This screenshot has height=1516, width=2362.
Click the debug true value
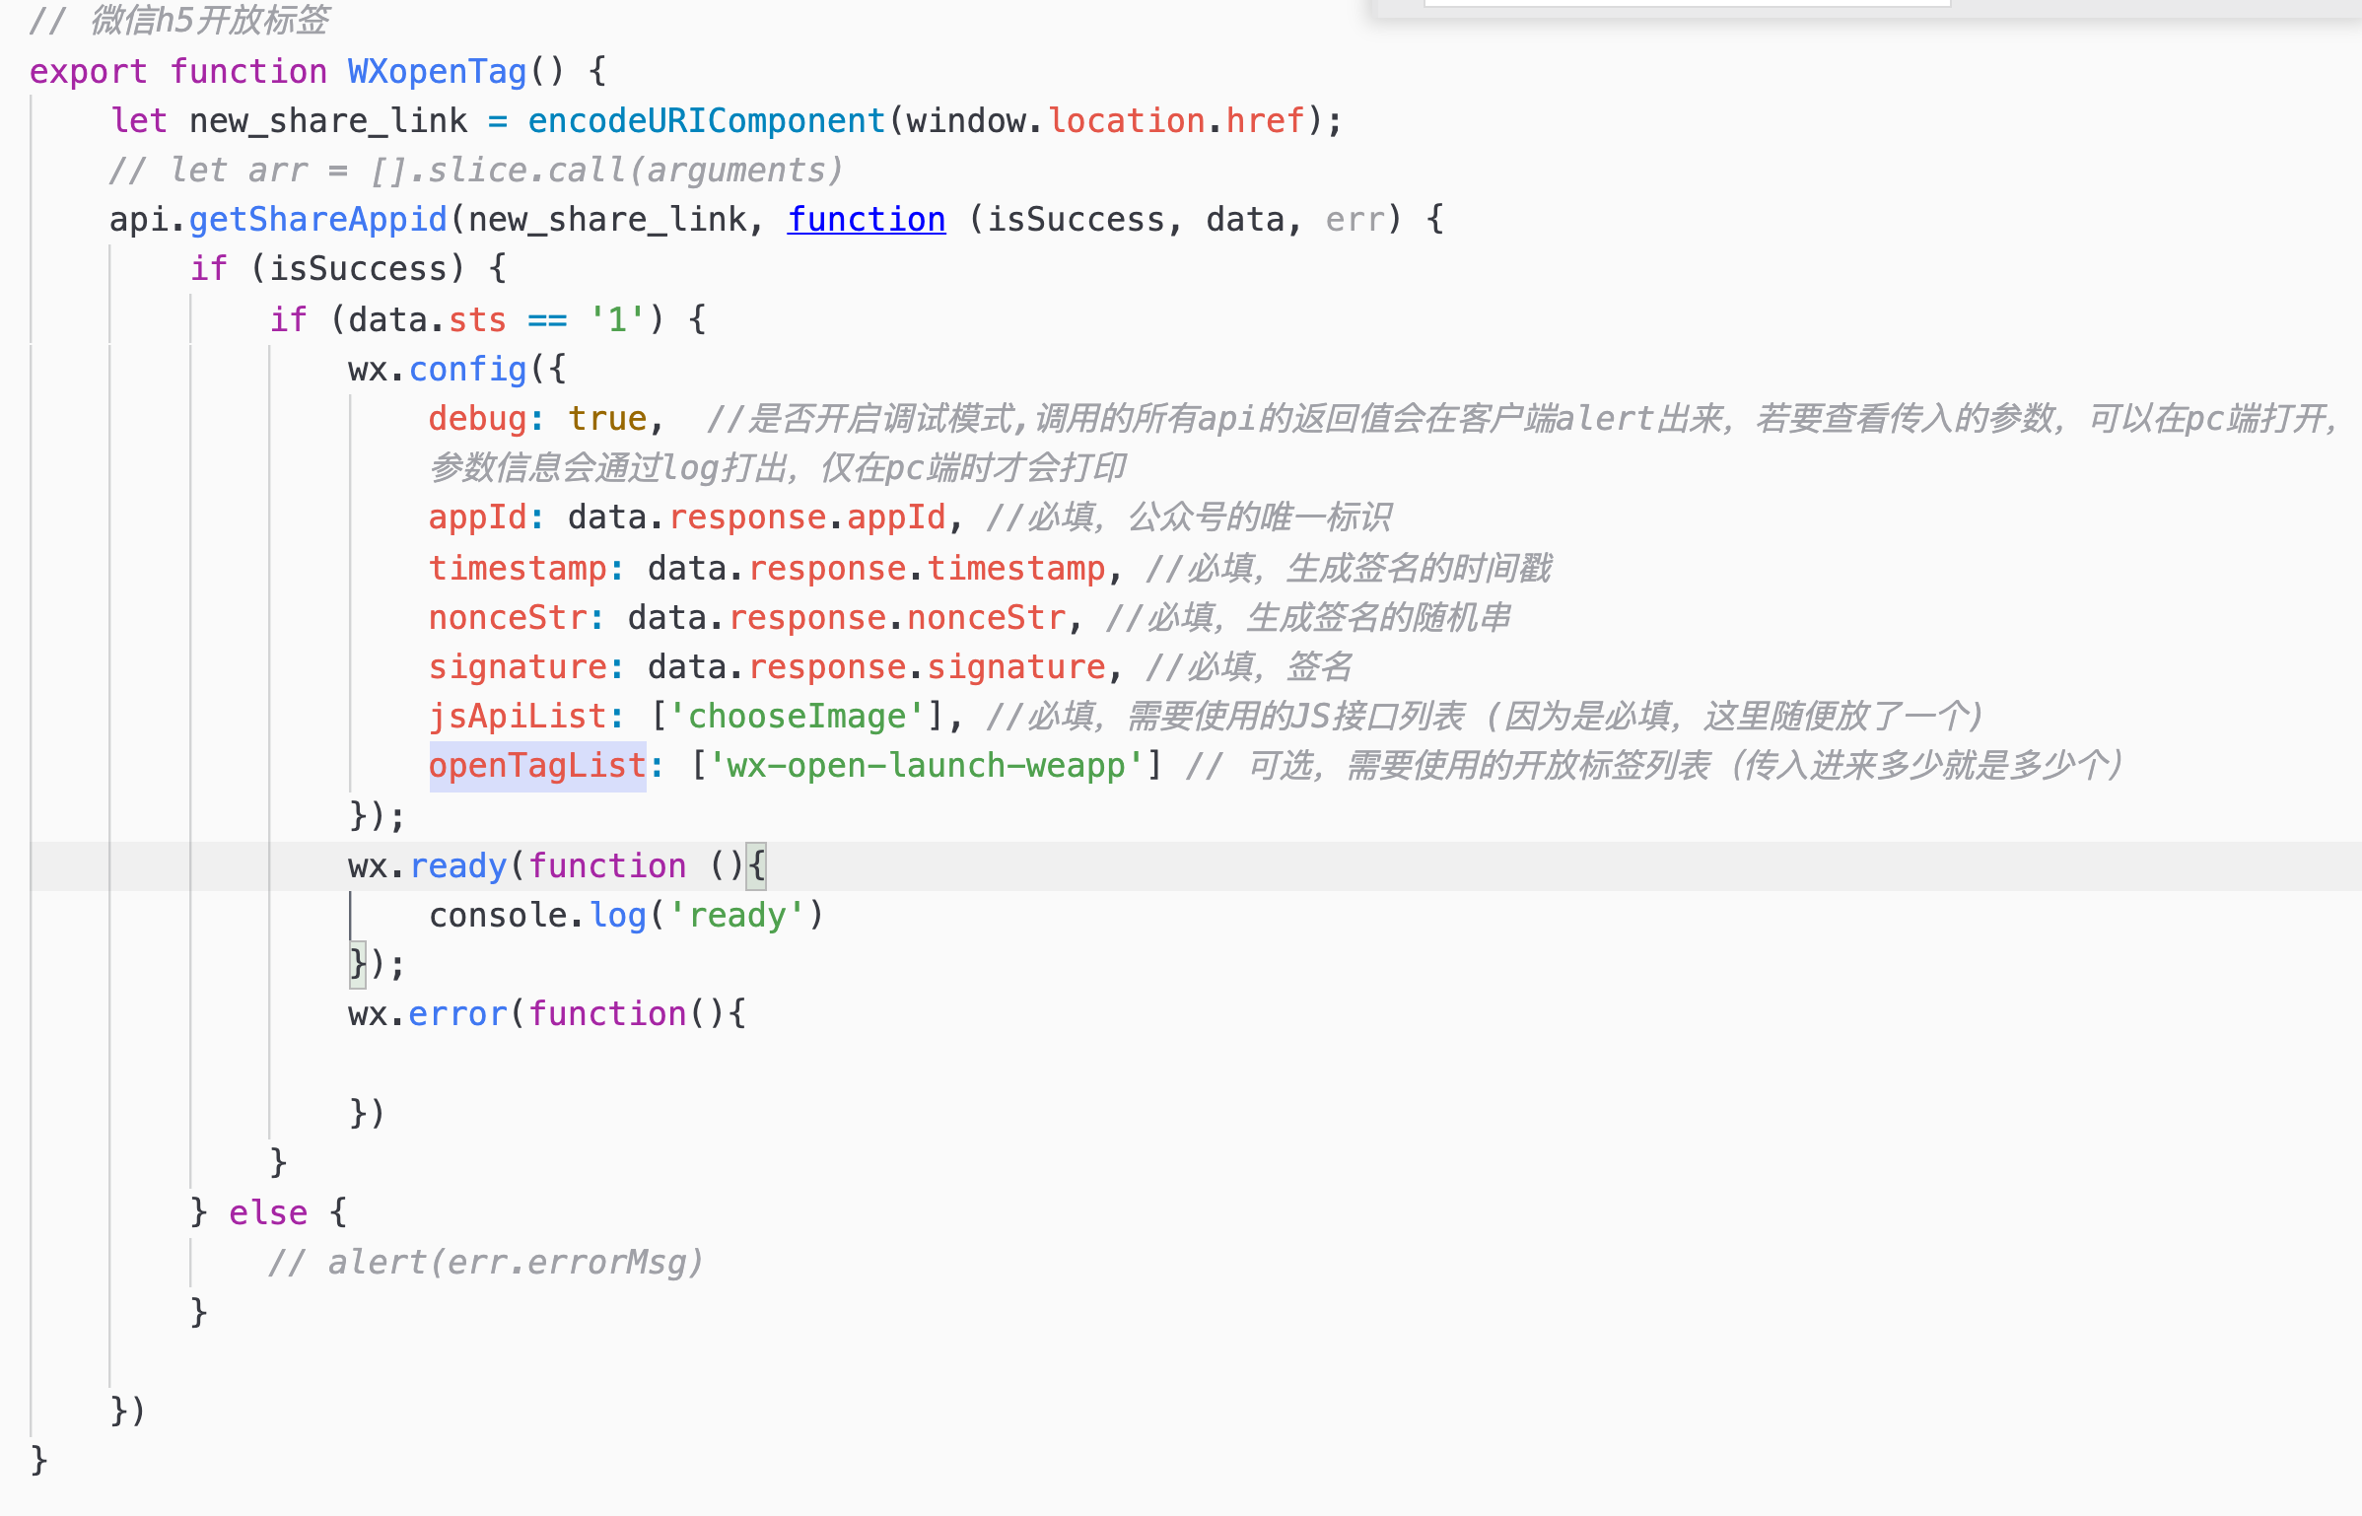607,418
